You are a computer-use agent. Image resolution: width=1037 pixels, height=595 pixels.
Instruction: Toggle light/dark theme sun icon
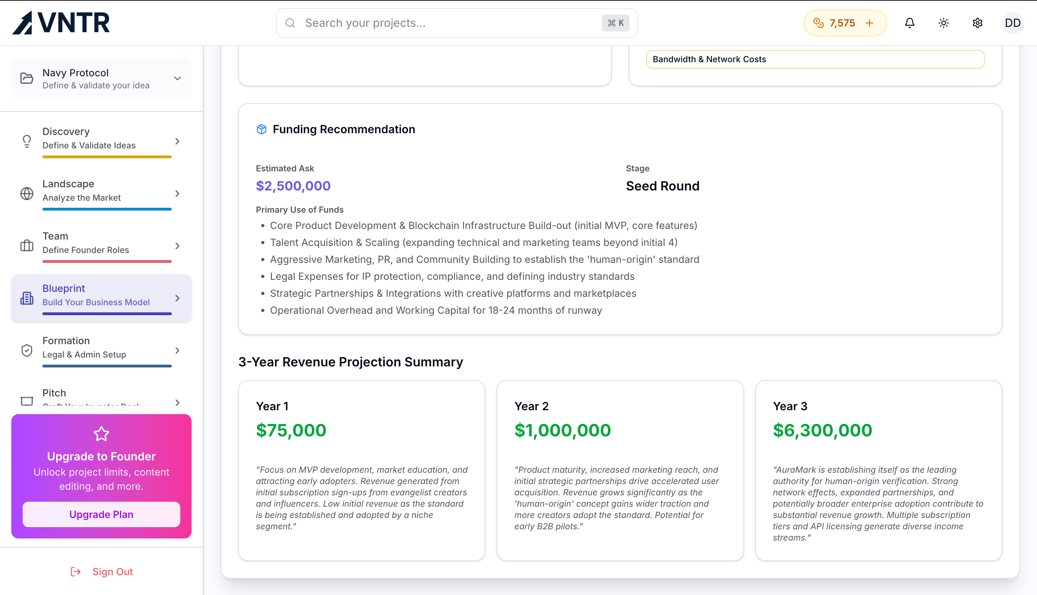[943, 23]
